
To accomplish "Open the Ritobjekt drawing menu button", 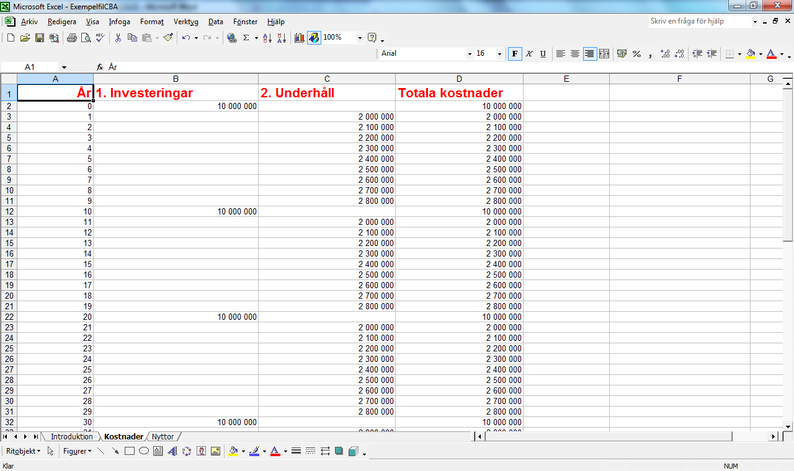I will tap(23, 451).
